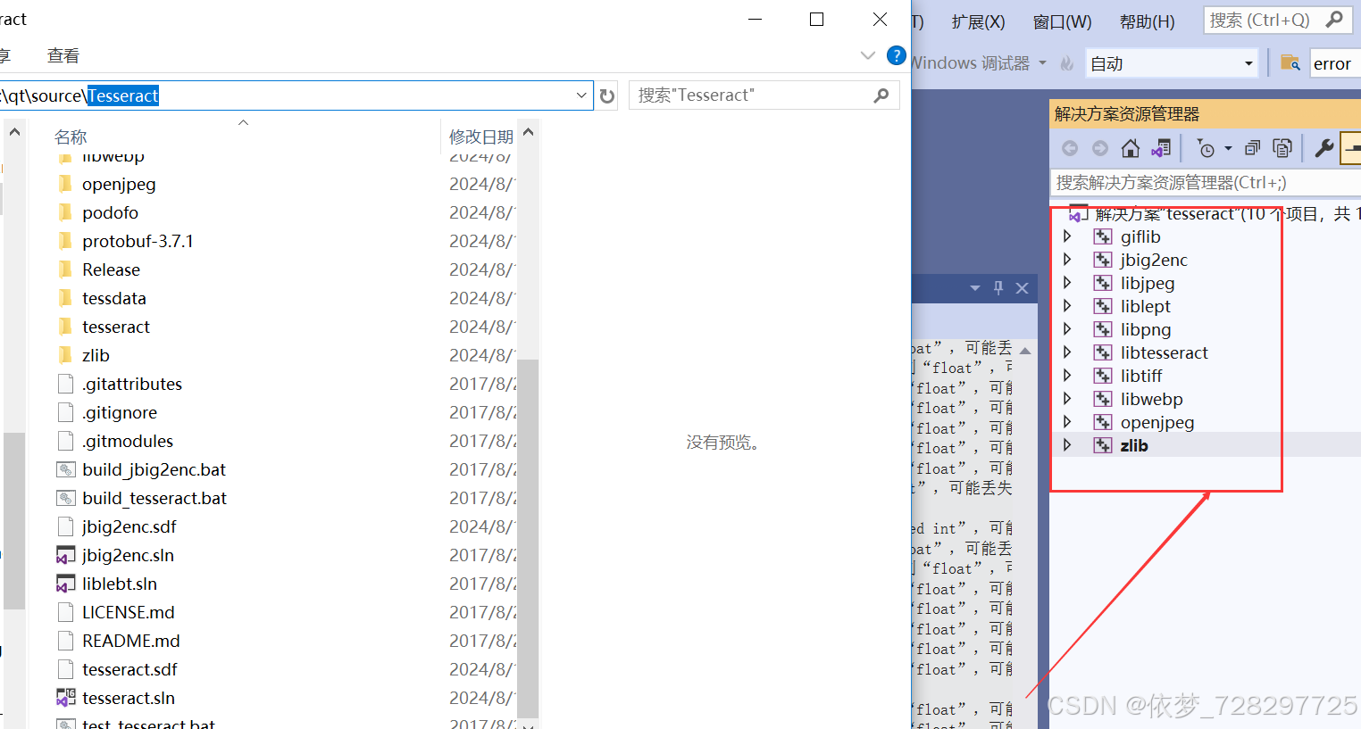Click the openjpeg folder icon in Explorer
This screenshot has height=729, width=1361.
pos(64,184)
